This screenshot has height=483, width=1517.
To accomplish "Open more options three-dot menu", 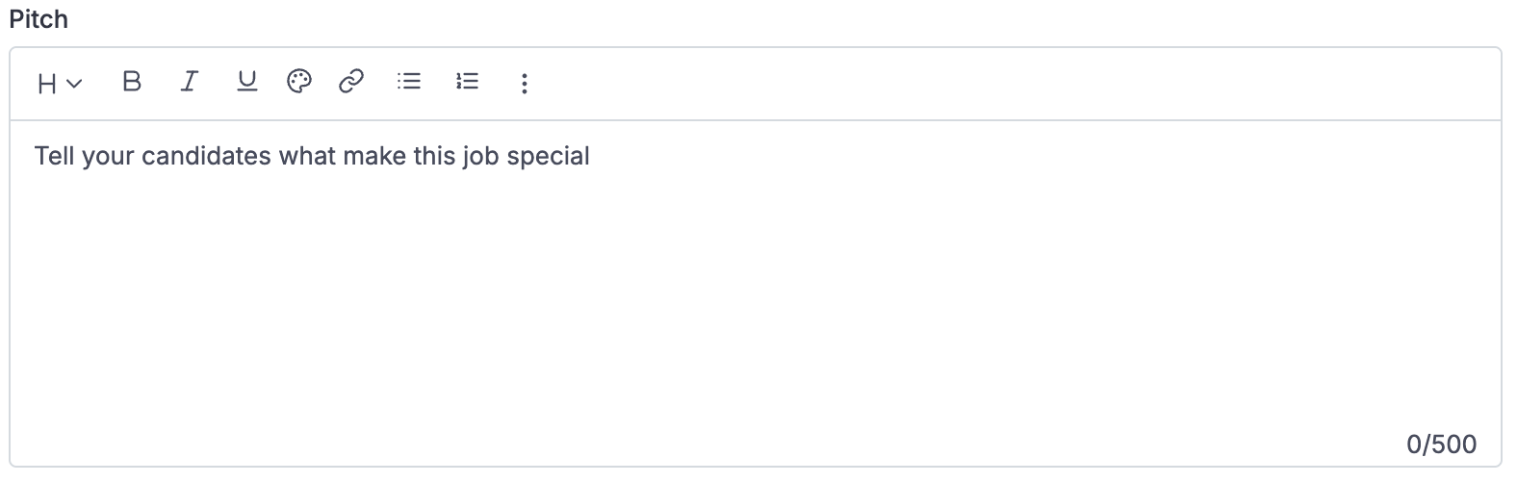I will coord(524,83).
